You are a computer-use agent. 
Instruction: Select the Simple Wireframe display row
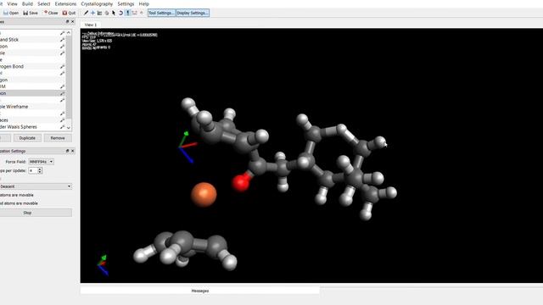(x=33, y=107)
